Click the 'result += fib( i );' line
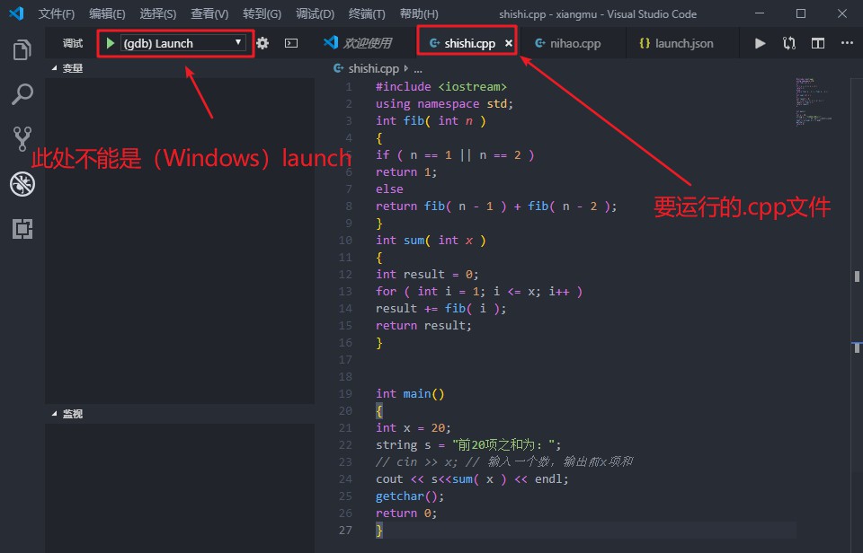The image size is (863, 553). 440,309
